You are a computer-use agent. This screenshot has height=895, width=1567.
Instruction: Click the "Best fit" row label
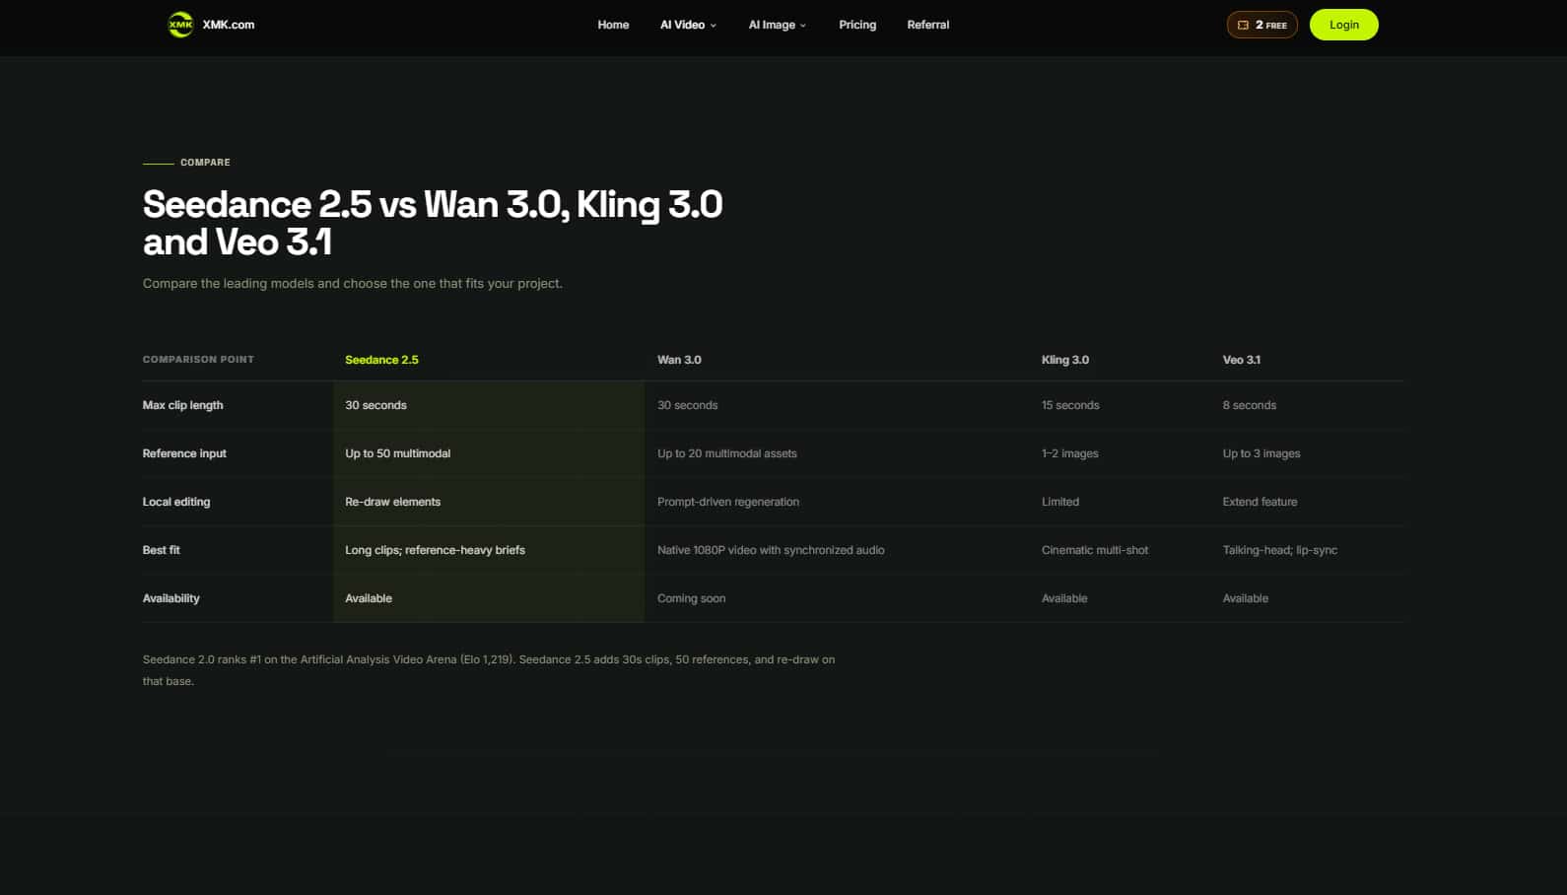pos(162,550)
